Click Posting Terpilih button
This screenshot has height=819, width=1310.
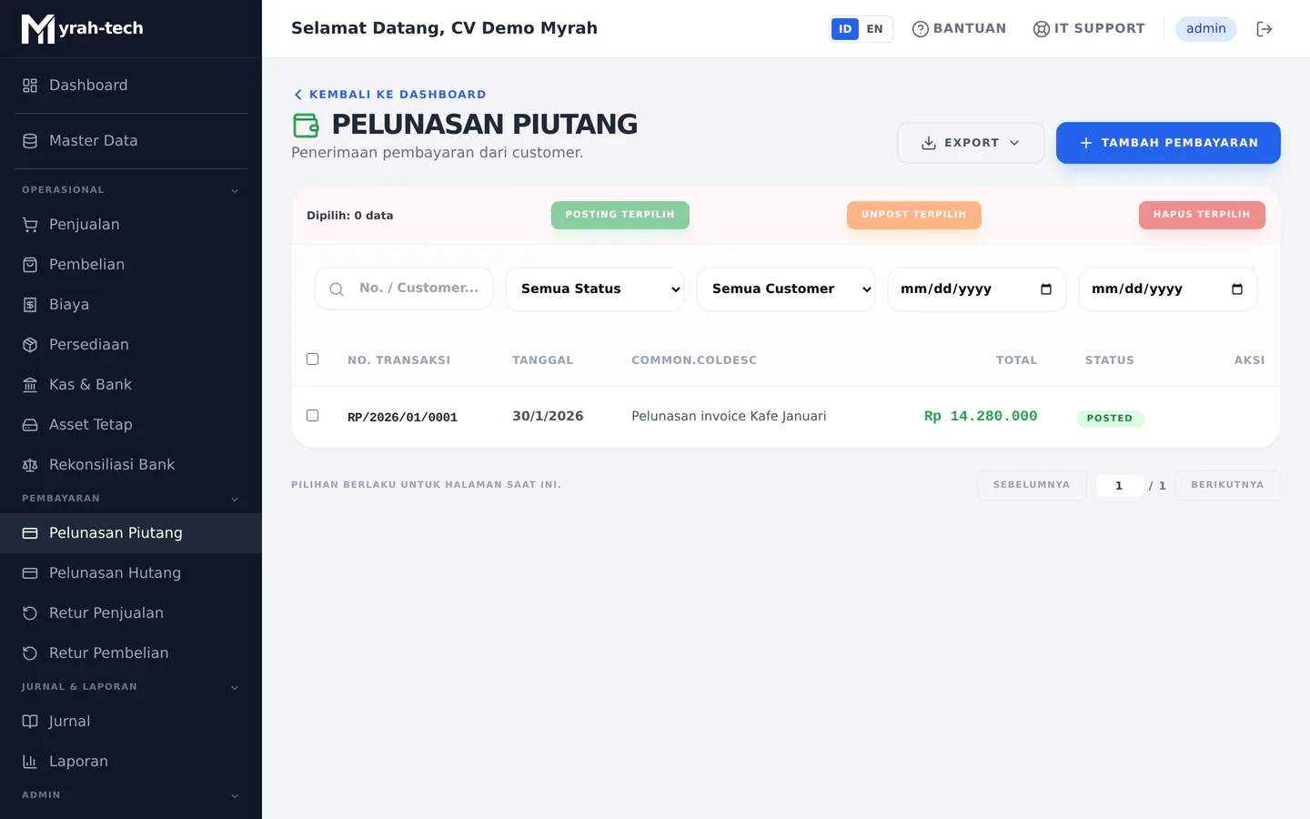click(x=620, y=215)
